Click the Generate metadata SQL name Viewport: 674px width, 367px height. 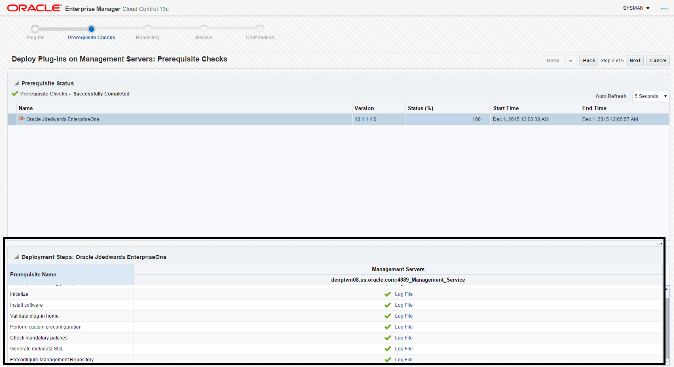(x=37, y=349)
